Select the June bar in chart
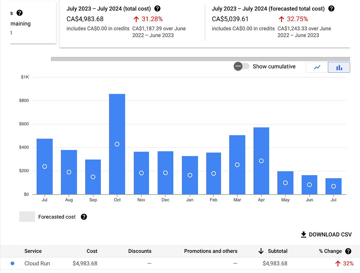Screen dimensions: 360x273 coord(309,185)
